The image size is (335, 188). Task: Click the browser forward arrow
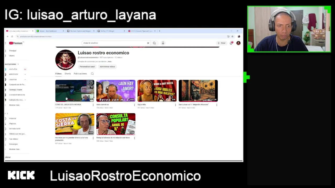point(7,37)
